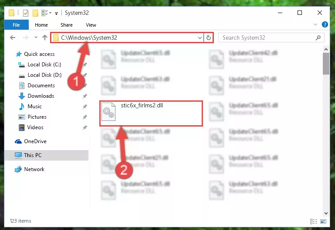Click the Quick access star icon
The height and width of the screenshot is (230, 335).
(19, 54)
